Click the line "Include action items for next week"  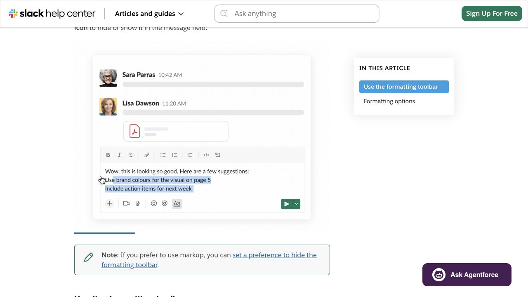tap(148, 189)
